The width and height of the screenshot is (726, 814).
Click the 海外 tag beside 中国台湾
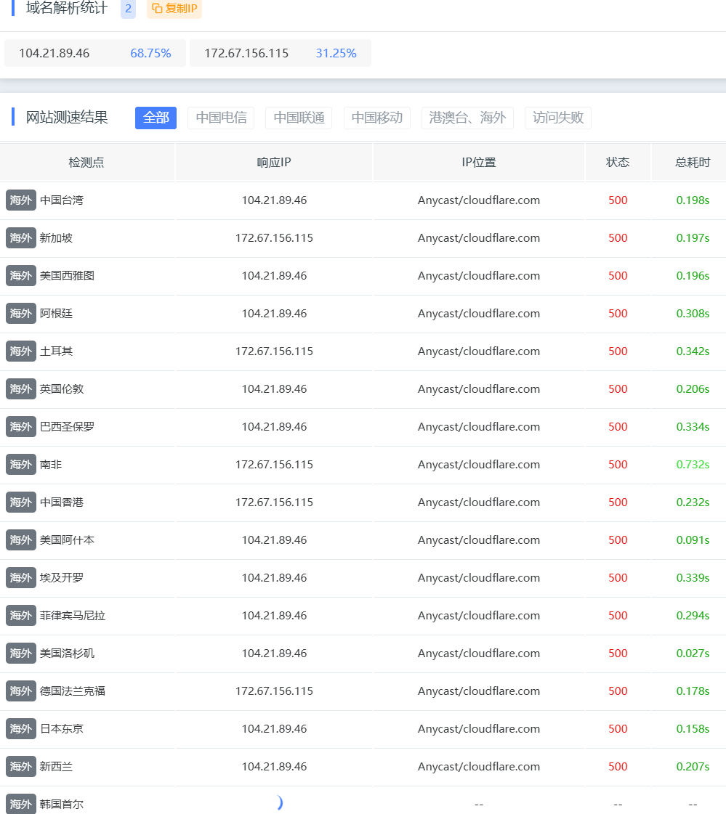click(x=21, y=200)
